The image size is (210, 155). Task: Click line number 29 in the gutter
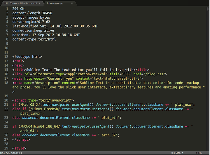[x=6, y=148]
